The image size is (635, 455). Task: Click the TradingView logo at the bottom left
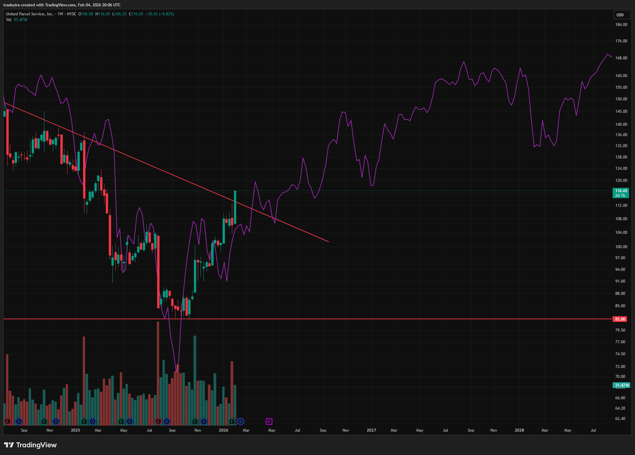[30, 445]
